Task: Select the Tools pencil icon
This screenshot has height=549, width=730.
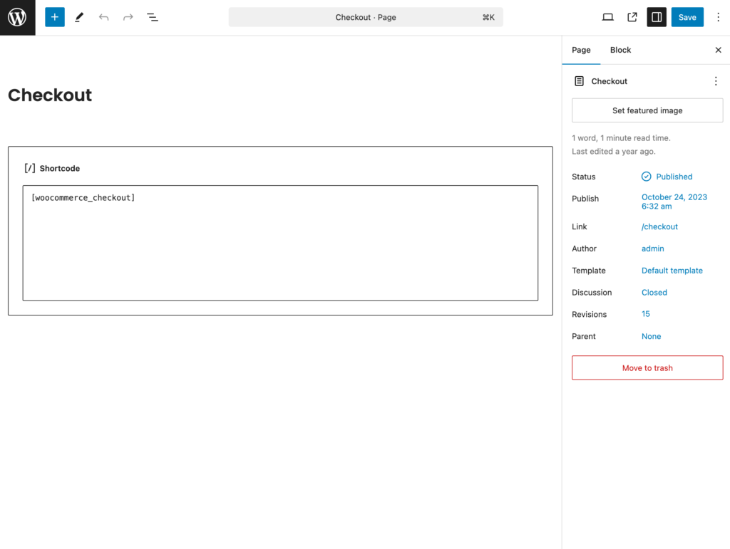Action: [x=79, y=17]
